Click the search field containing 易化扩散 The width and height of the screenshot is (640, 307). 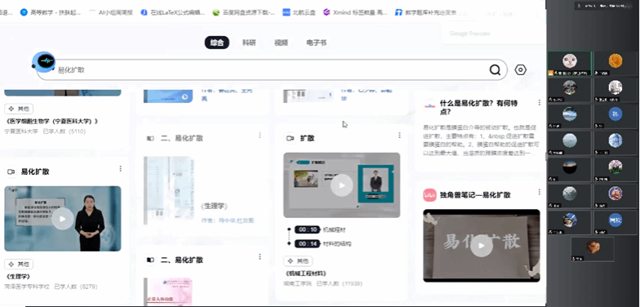click(271, 70)
